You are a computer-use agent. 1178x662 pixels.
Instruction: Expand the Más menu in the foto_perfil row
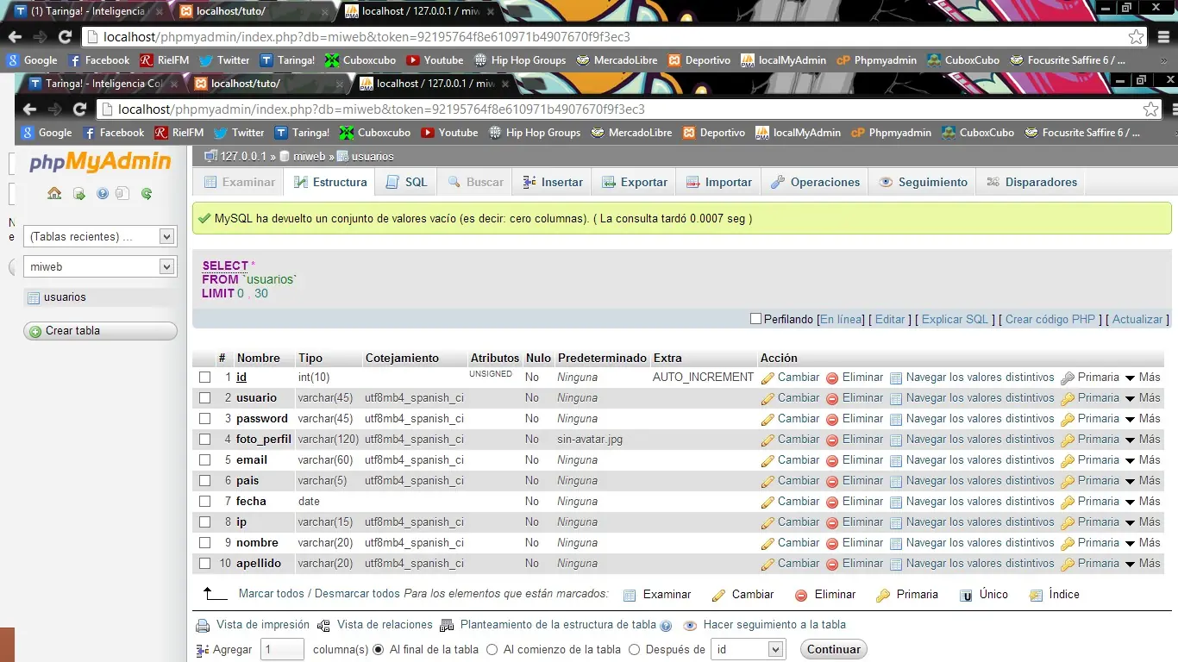1143,440
